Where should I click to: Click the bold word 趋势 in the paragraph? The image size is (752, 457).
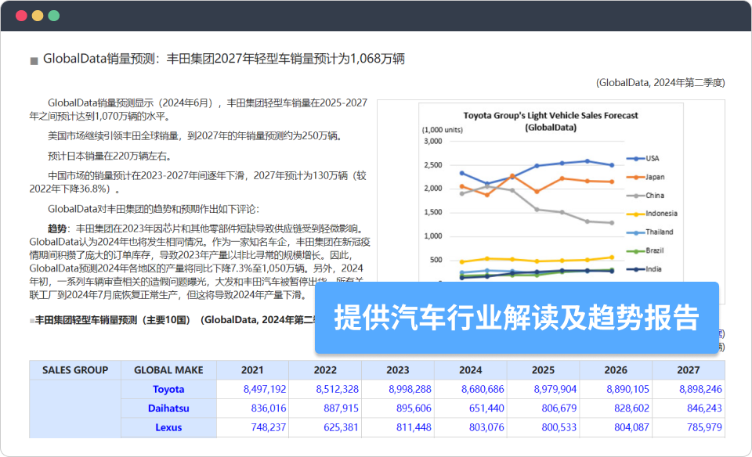tap(56, 229)
